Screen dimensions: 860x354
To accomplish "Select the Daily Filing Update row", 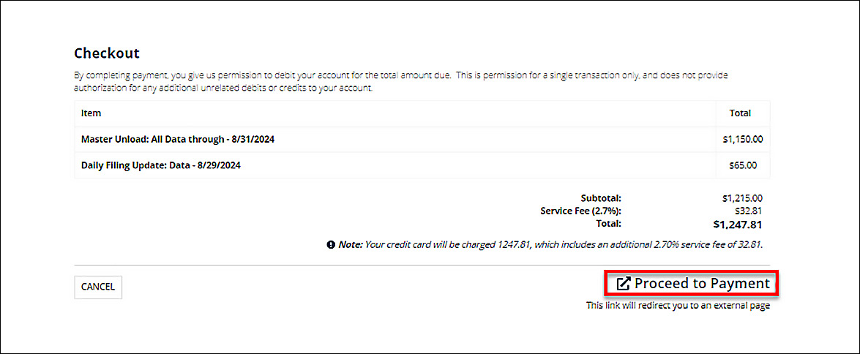I will pyautogui.click(x=422, y=165).
